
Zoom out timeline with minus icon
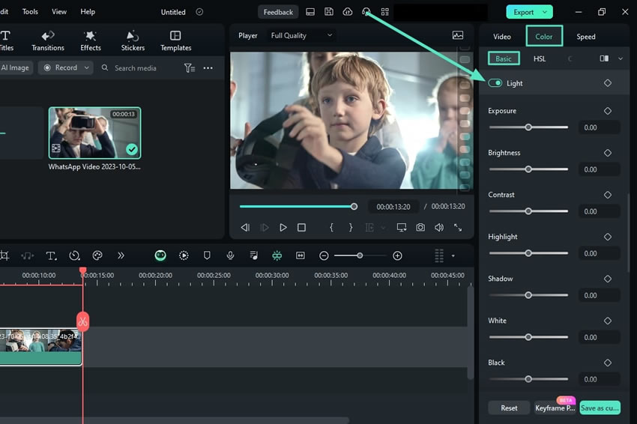[x=324, y=255]
